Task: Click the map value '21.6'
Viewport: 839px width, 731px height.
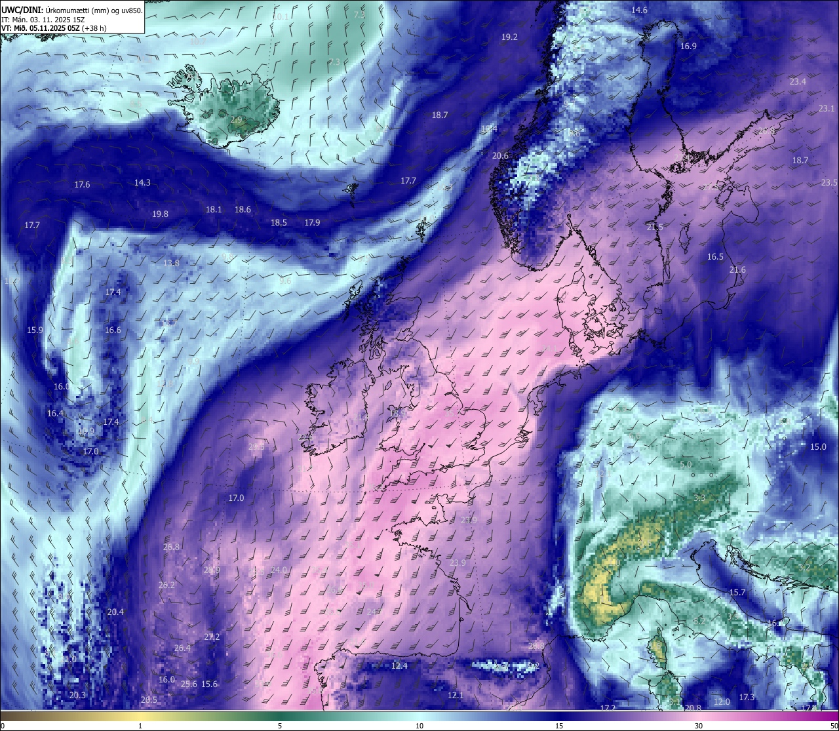Action: click(x=737, y=270)
